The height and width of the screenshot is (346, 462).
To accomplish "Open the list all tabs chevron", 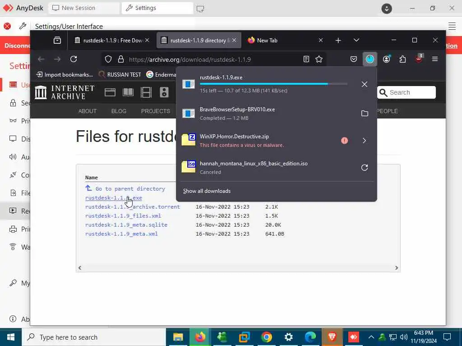I will [x=356, y=40].
